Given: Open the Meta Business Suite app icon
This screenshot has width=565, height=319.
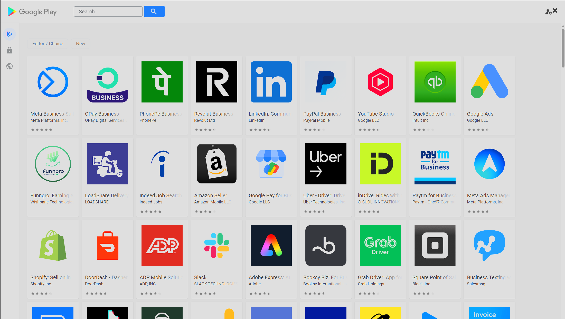Looking at the screenshot, I should pyautogui.click(x=53, y=82).
